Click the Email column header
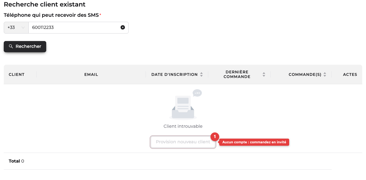Viewport: 366px width, 180px height. coord(91,75)
